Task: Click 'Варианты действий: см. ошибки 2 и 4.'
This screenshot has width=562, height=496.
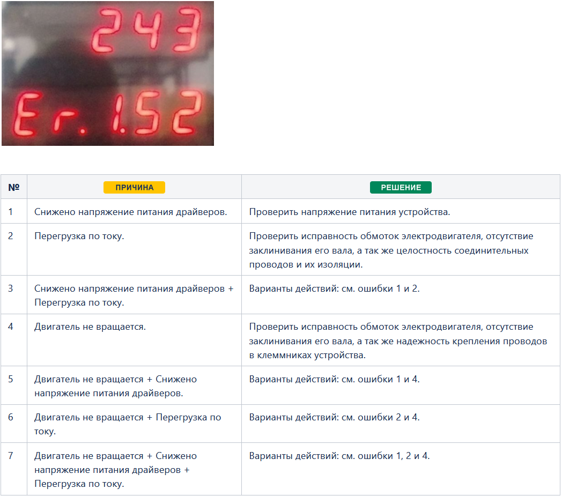Action: (x=335, y=417)
